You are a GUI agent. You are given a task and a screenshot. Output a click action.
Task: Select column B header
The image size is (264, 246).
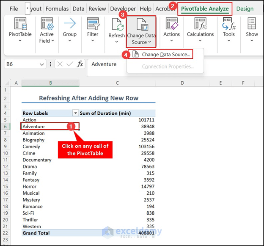pos(50,83)
